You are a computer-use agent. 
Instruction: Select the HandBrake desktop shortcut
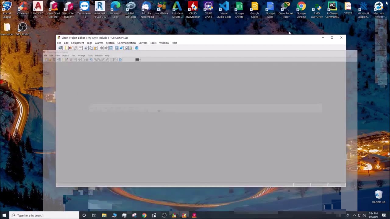pos(162,9)
